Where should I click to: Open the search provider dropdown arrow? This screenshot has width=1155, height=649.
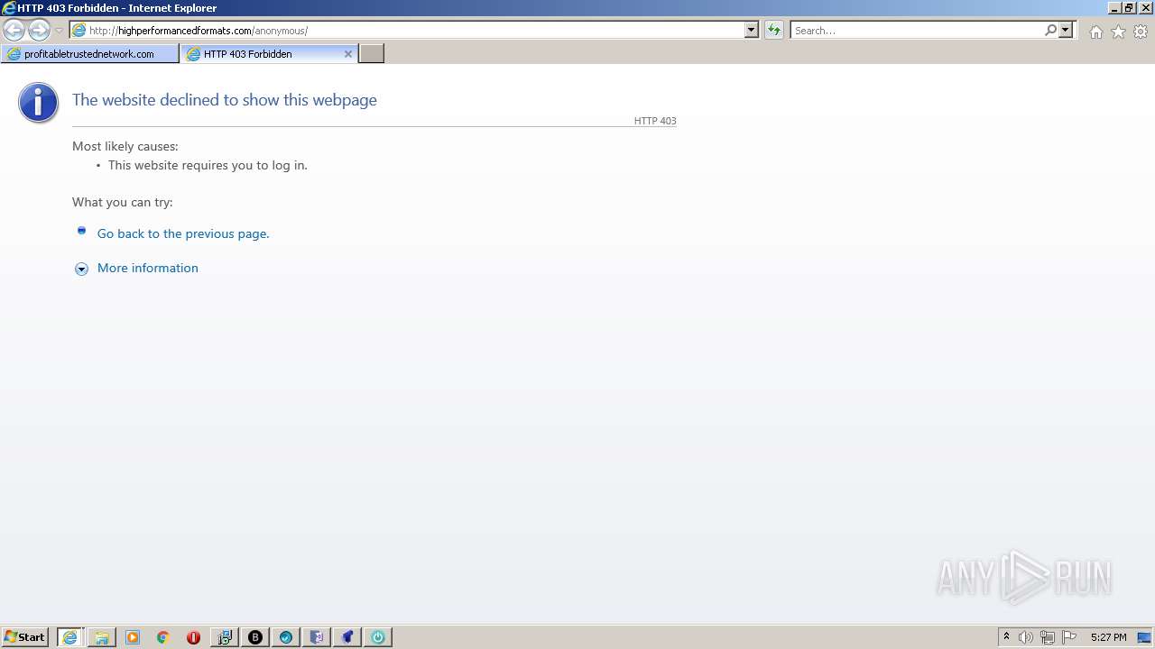1066,30
